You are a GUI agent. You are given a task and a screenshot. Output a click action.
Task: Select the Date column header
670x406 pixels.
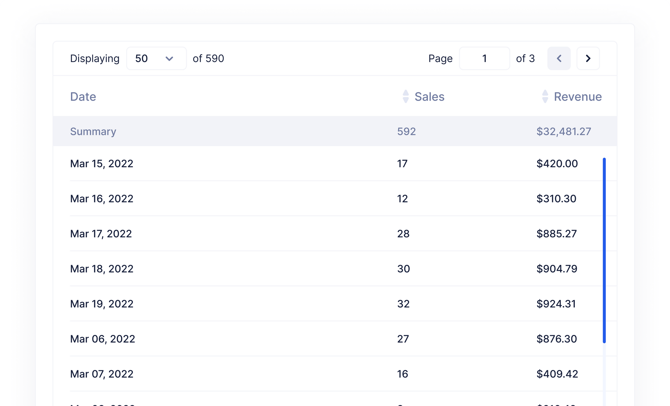[x=83, y=97]
